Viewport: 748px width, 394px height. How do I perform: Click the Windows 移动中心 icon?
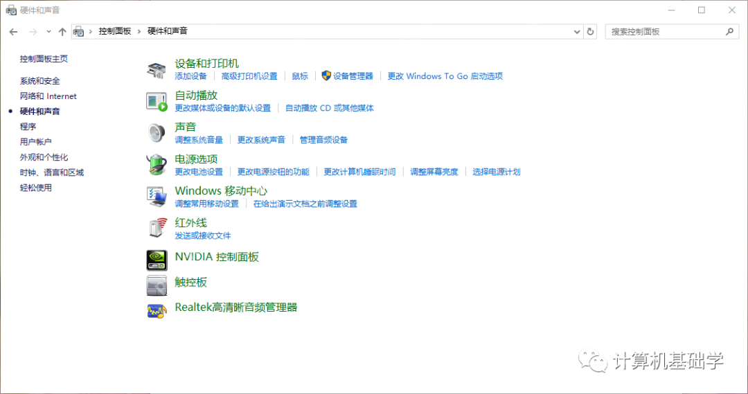click(157, 196)
